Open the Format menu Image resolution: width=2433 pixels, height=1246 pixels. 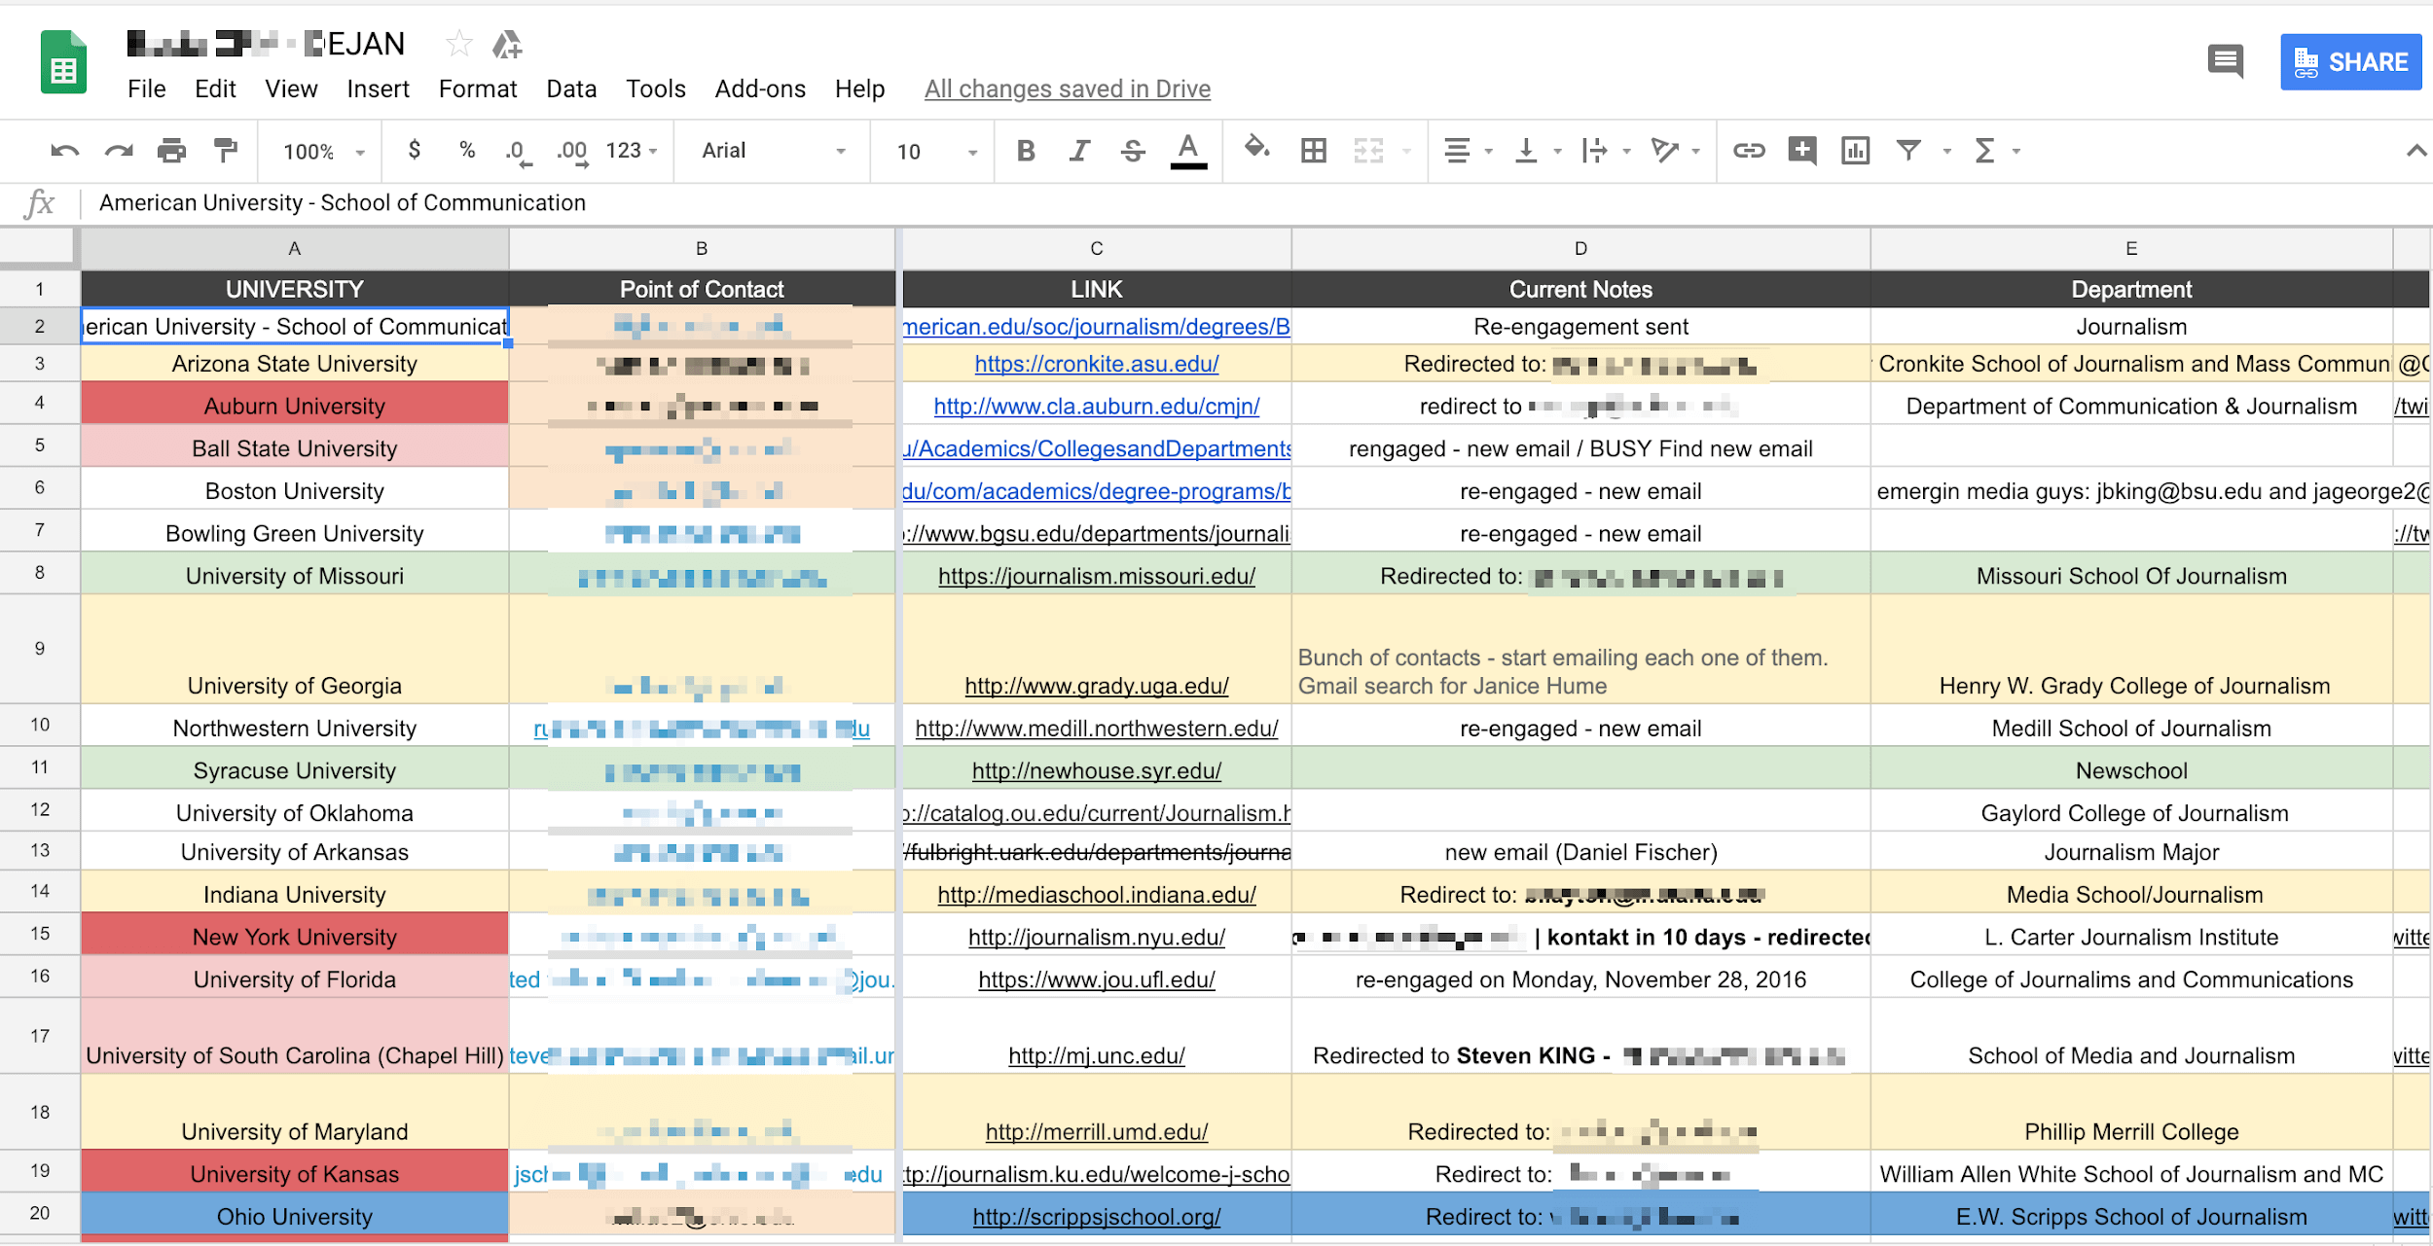[478, 89]
